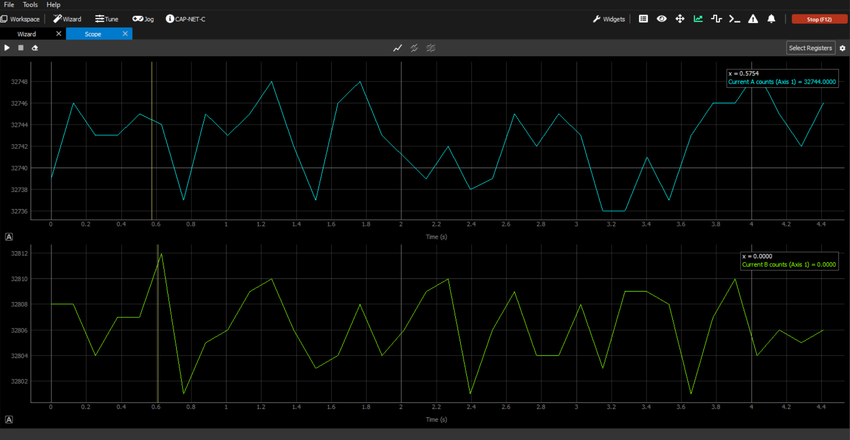The height and width of the screenshot is (440, 850).
Task: Switch to single-line plot layout
Action: [x=397, y=48]
